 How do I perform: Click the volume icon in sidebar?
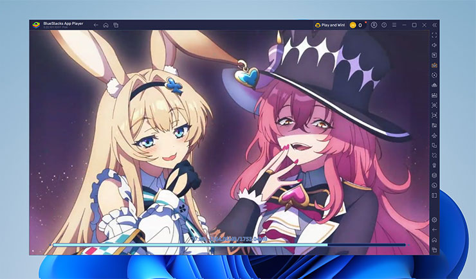(x=434, y=45)
